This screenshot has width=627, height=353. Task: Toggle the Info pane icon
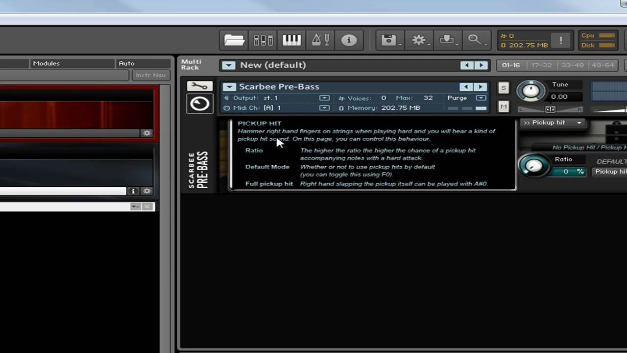pos(349,40)
